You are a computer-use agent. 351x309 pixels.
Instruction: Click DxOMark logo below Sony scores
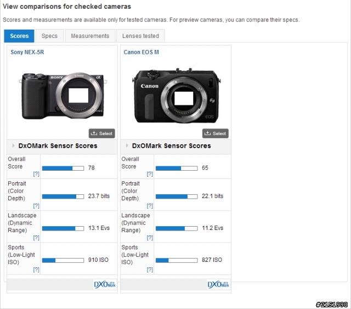pos(105,284)
